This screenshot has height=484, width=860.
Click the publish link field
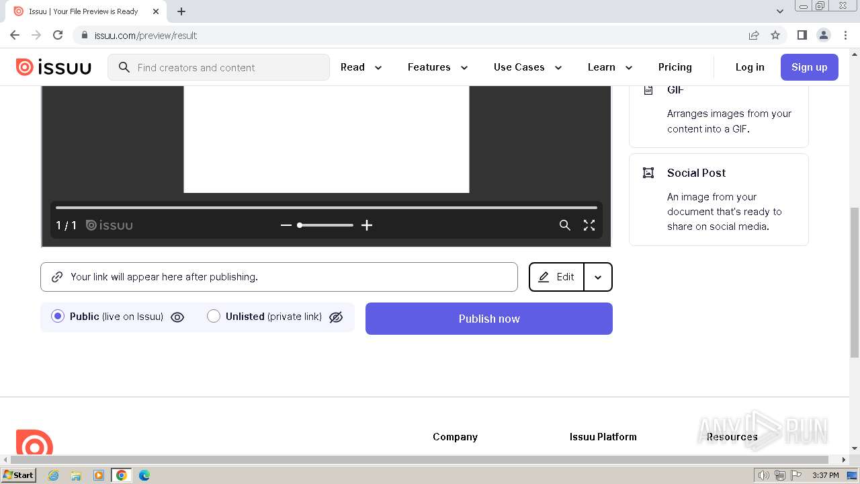coord(279,277)
